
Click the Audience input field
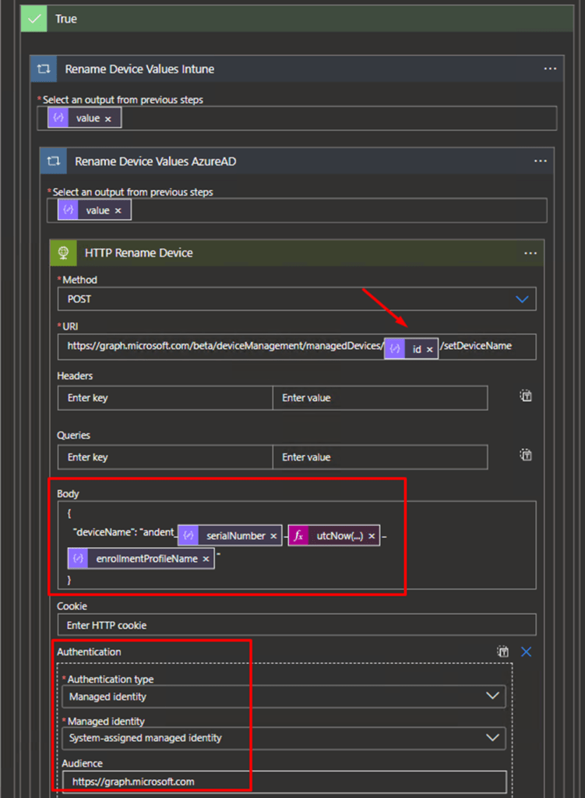(x=284, y=781)
